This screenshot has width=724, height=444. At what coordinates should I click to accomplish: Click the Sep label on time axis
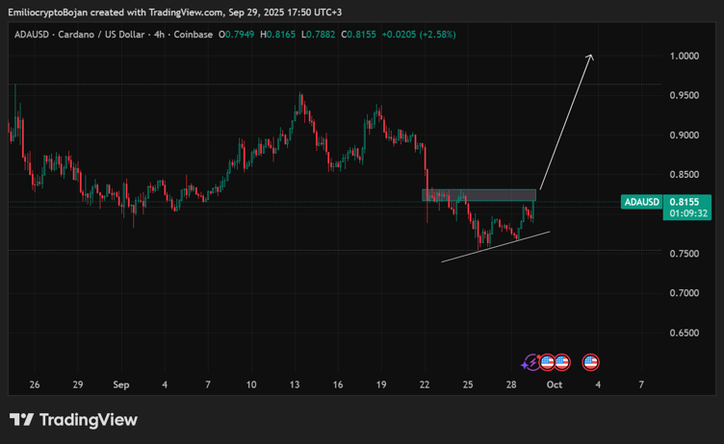click(x=120, y=384)
